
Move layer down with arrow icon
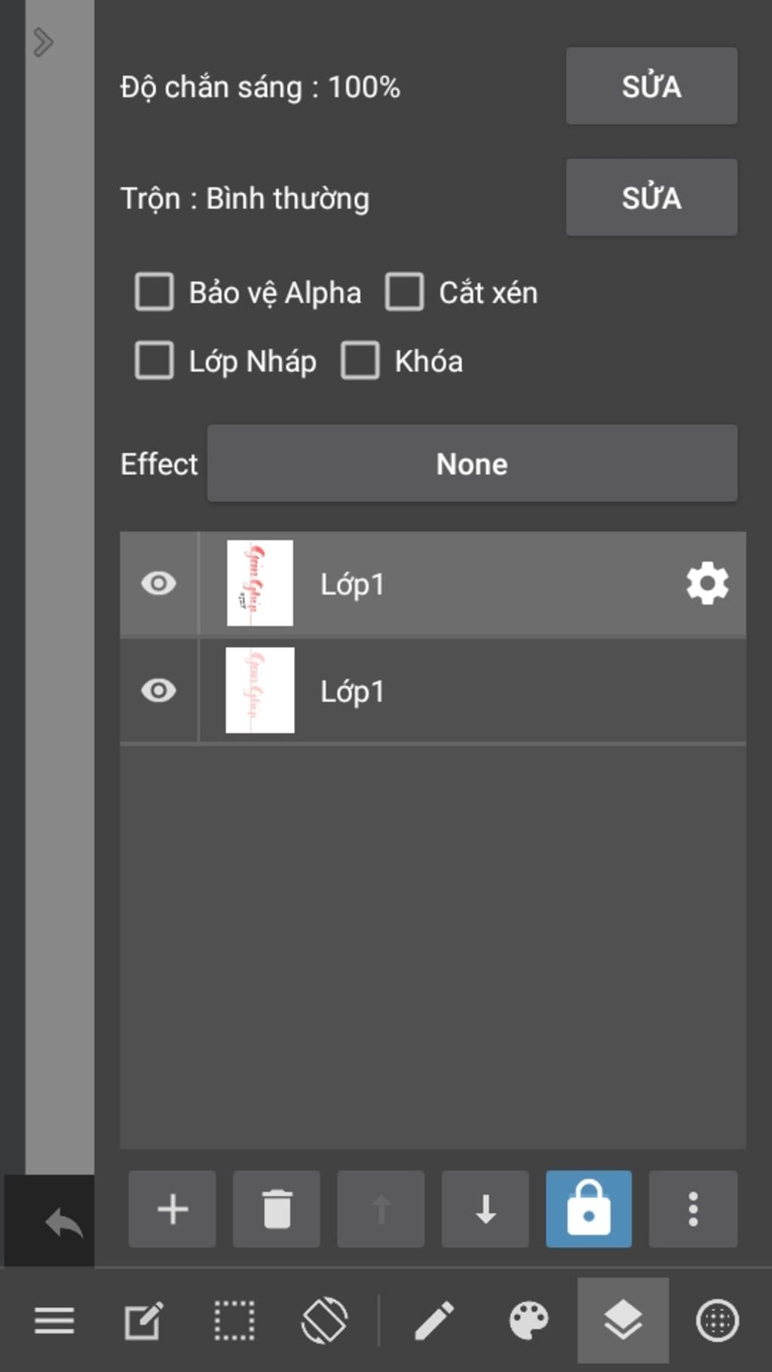(486, 1209)
